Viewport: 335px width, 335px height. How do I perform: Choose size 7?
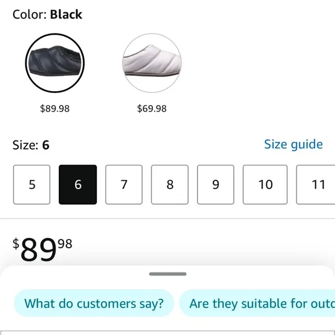(x=124, y=185)
